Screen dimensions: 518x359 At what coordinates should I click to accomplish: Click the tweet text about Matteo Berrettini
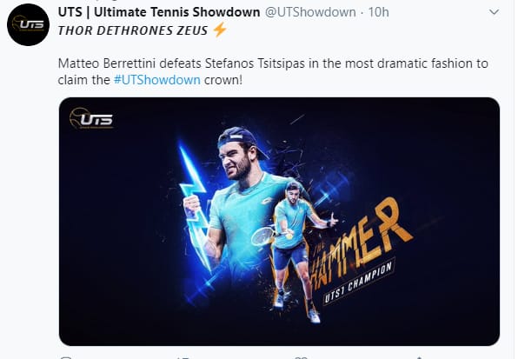[x=273, y=71]
